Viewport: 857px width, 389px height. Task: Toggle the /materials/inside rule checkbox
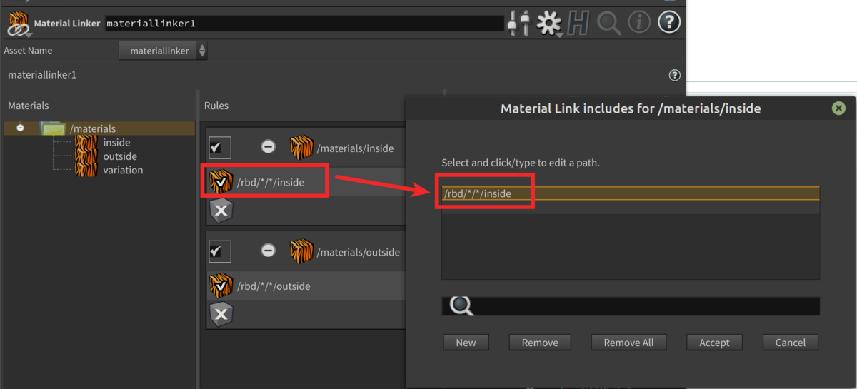click(219, 148)
